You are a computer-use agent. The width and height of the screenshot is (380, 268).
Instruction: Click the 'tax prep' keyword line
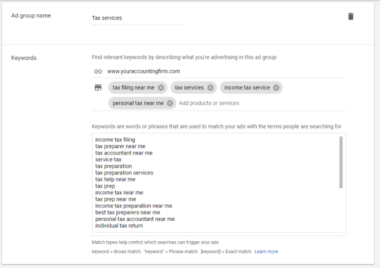click(106, 186)
